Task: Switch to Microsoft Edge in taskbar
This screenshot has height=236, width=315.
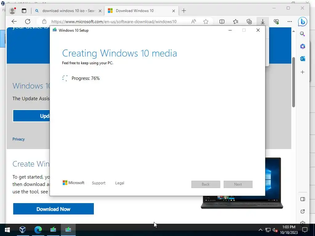Action: pyautogui.click(x=38, y=230)
